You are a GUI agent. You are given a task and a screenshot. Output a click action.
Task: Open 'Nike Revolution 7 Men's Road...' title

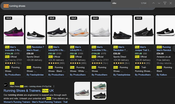coord(35,49)
